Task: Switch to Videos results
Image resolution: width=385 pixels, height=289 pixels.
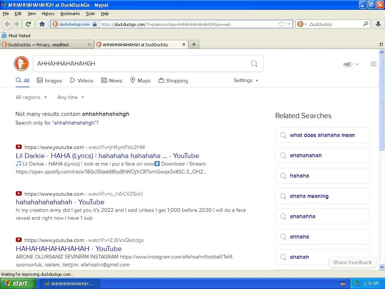Action: coord(82,81)
